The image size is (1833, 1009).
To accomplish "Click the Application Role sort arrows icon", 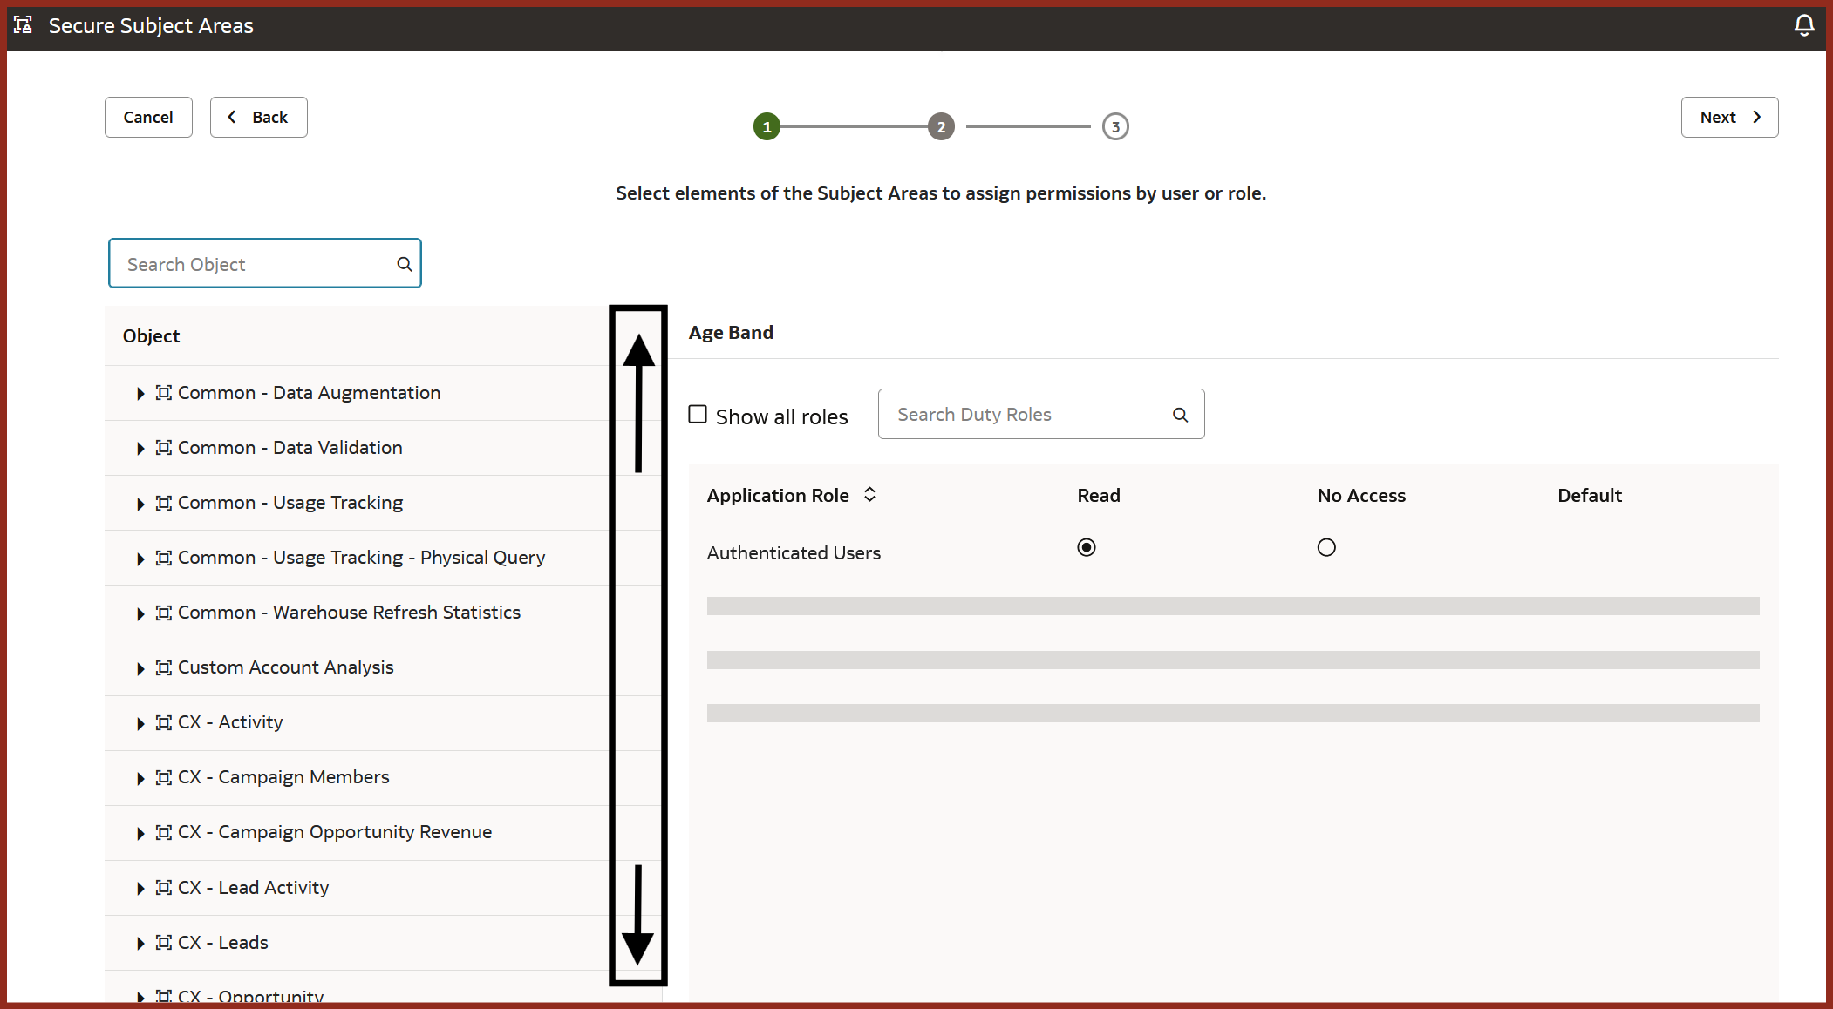I will pos(869,495).
